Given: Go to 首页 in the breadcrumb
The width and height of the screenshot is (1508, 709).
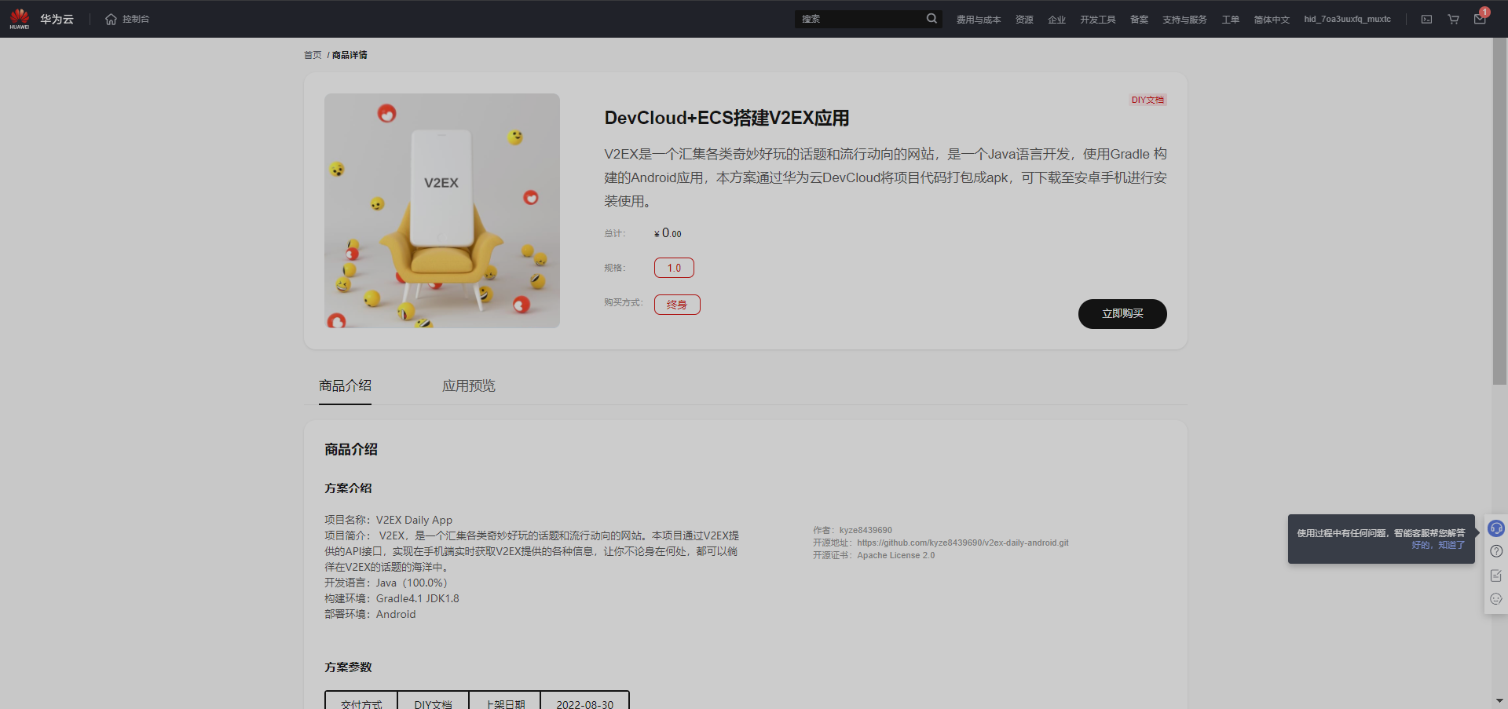Looking at the screenshot, I should coord(313,55).
